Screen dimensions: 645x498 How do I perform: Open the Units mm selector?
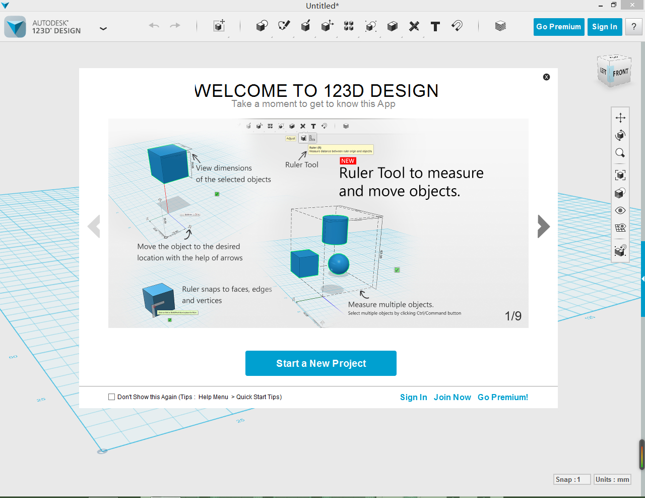[x=612, y=479]
